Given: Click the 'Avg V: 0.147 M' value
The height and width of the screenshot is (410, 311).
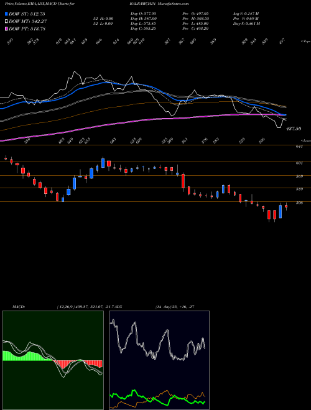Looking at the screenshot, I should coord(246,14).
